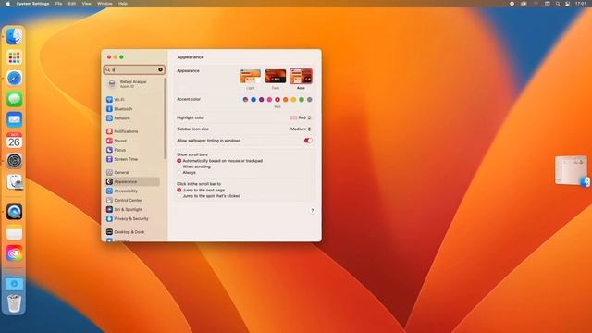Screen dimensions: 592x333
Task: Open Finder from the Dock
Action: pos(15,37)
